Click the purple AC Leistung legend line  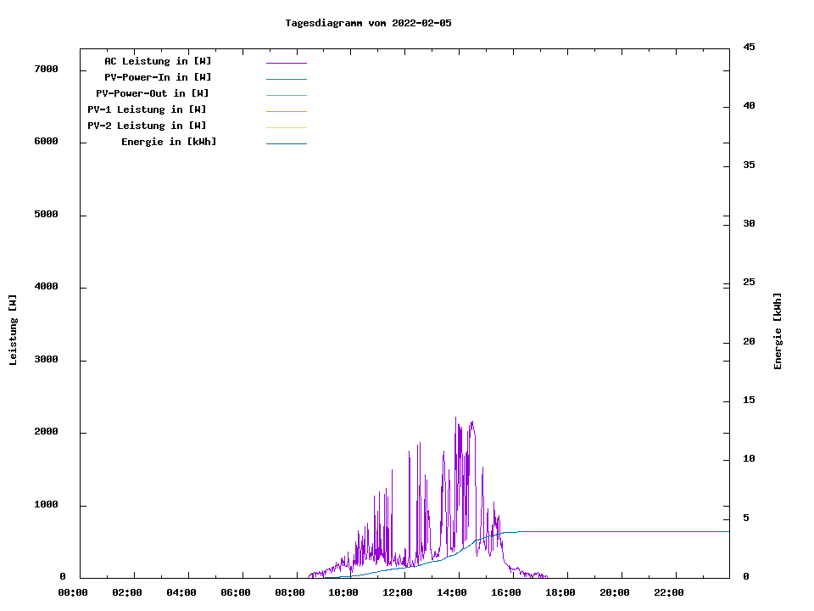point(286,63)
